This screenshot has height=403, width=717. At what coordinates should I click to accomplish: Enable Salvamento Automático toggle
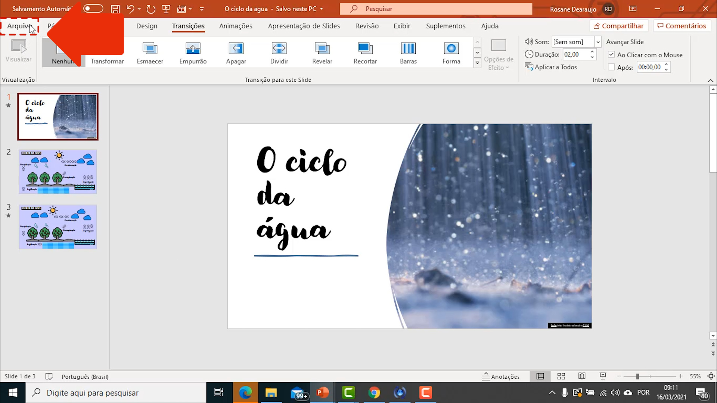point(93,8)
